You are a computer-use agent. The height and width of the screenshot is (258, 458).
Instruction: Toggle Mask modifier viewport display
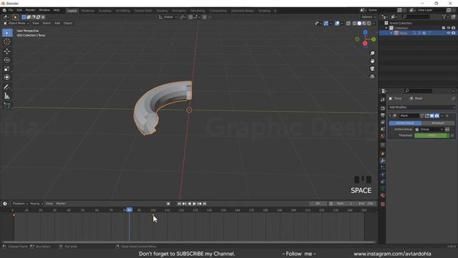432,116
